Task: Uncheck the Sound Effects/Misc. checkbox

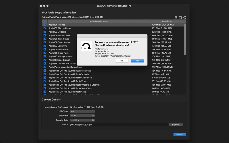Action: coord(45,92)
